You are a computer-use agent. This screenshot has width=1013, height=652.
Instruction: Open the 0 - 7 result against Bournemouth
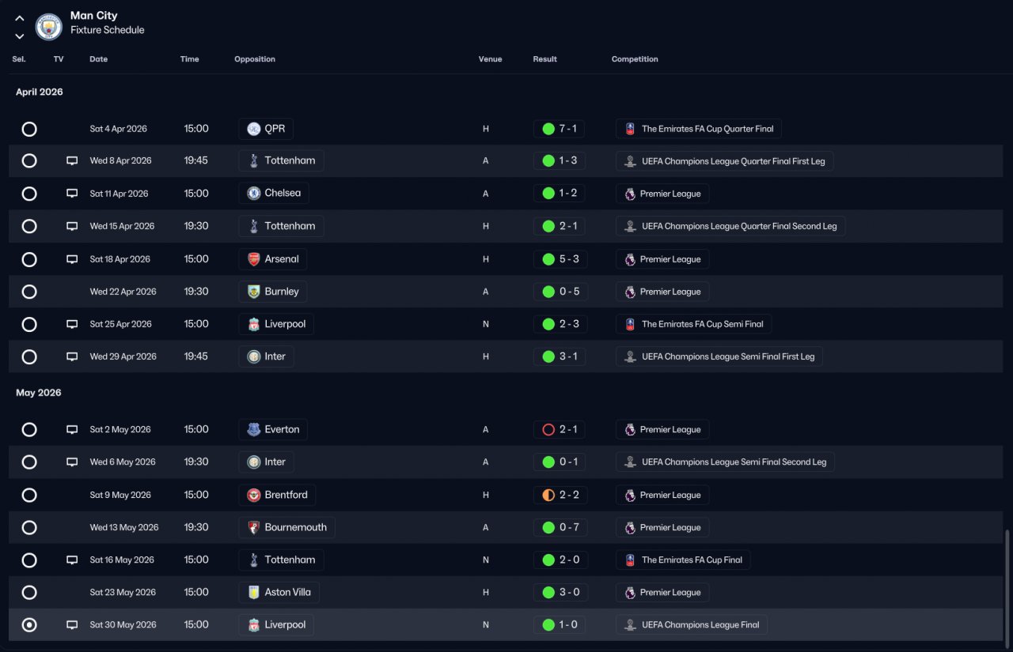coord(559,528)
